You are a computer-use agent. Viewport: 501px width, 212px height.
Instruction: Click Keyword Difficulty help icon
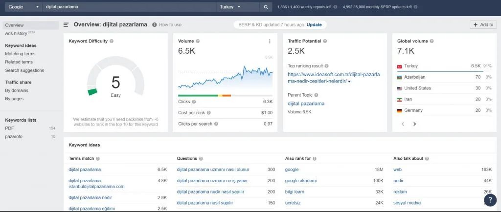pos(112,41)
